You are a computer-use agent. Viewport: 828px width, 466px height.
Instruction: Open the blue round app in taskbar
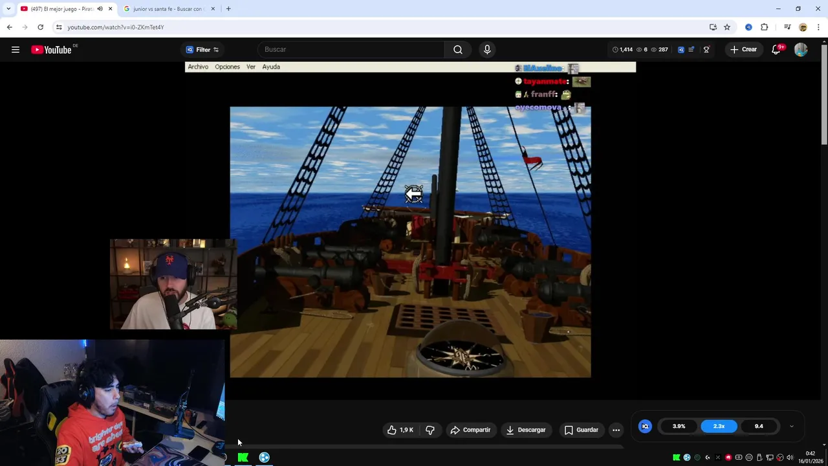265,458
